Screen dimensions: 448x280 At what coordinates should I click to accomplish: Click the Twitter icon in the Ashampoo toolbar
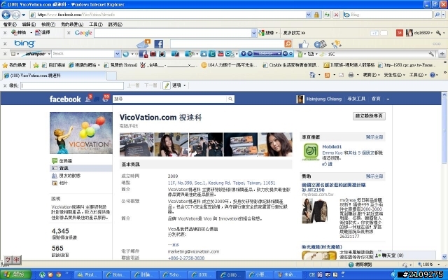coord(212,54)
